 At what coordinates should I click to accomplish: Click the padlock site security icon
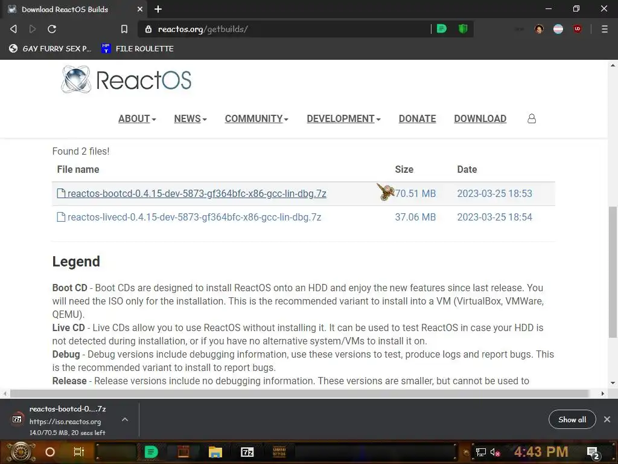click(x=148, y=29)
